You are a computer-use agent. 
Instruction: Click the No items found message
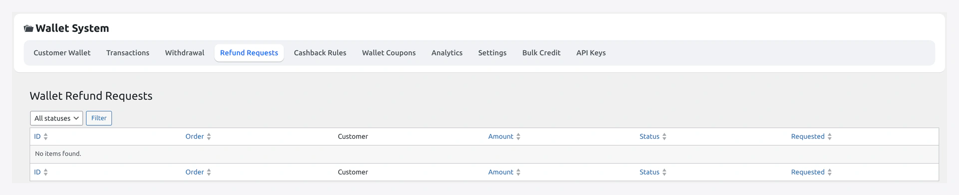[58, 154]
